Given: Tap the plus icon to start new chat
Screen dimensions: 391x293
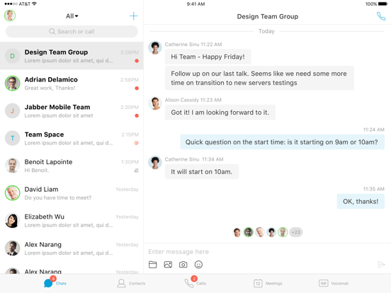Looking at the screenshot, I should (x=134, y=16).
